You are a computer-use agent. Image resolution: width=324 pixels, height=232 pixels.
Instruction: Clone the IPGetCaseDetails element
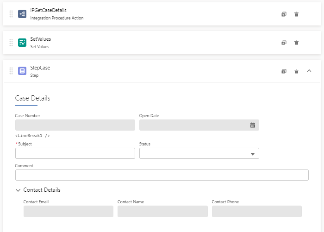point(284,14)
